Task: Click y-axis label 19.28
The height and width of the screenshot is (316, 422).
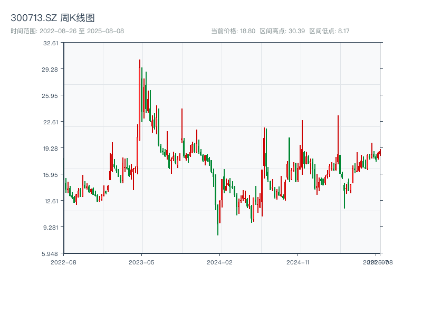Action: [x=51, y=149]
